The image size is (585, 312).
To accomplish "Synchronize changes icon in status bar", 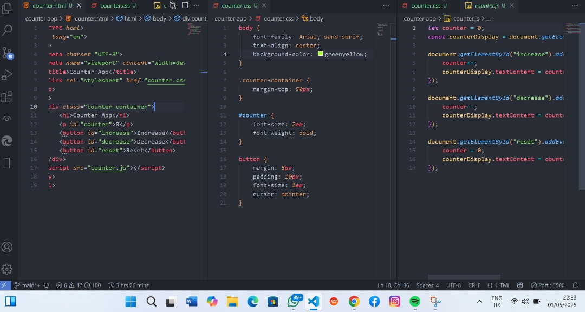I will click(46, 285).
